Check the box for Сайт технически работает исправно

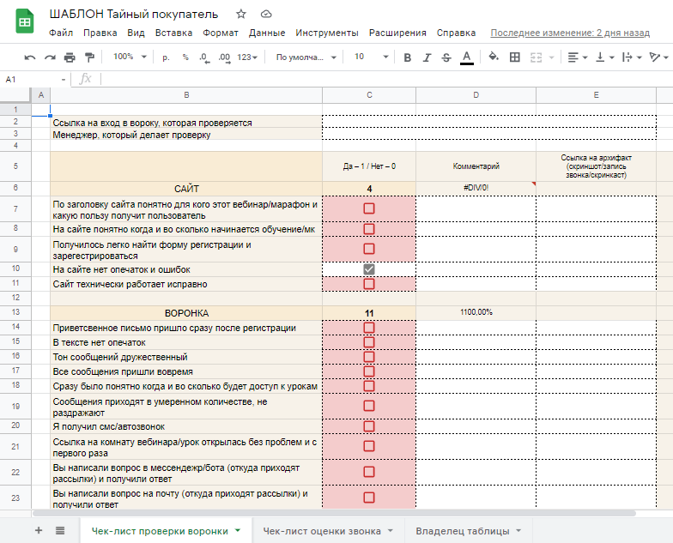coord(369,284)
